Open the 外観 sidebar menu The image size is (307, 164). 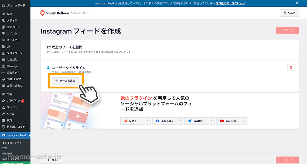click(15, 94)
